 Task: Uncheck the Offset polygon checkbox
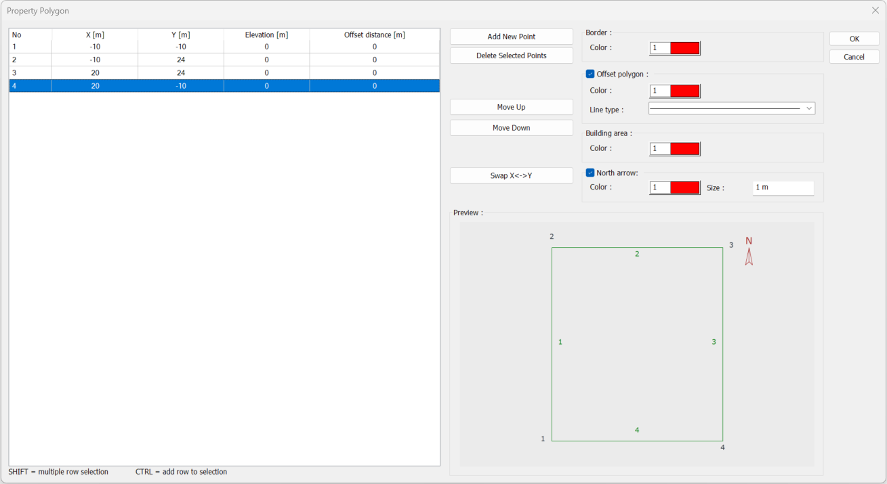point(590,74)
